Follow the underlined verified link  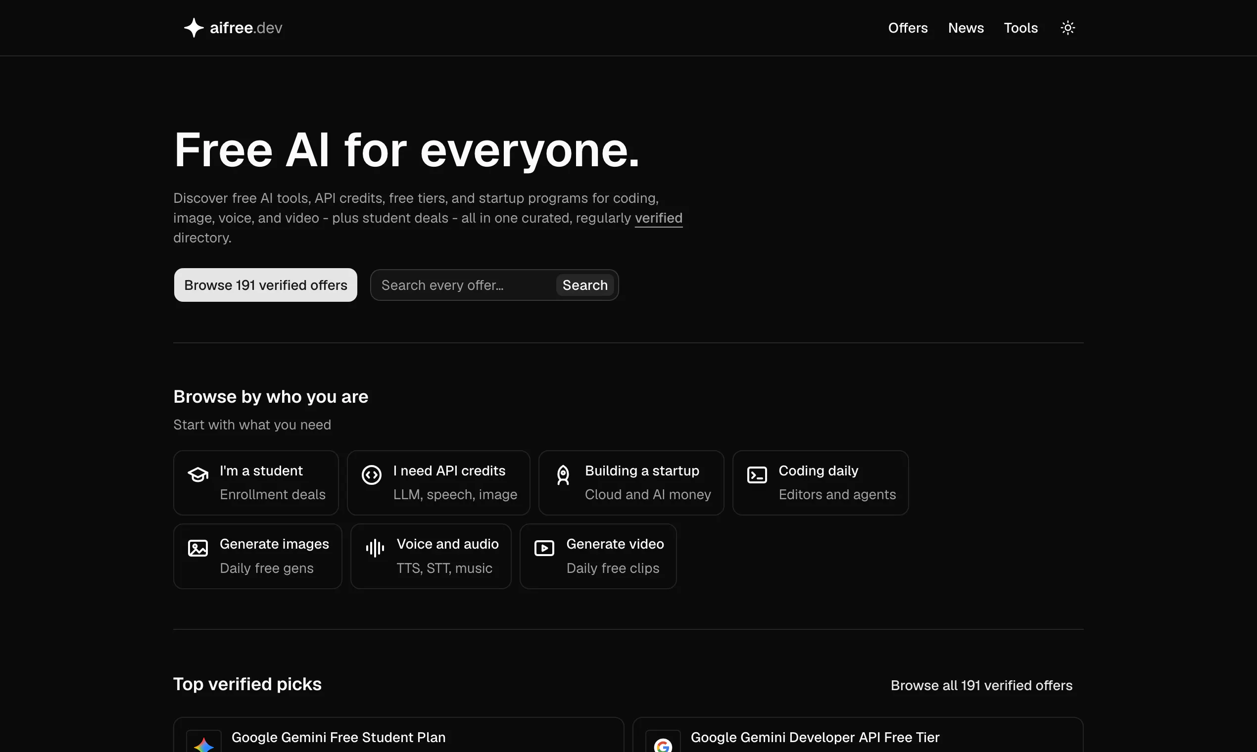(658, 218)
